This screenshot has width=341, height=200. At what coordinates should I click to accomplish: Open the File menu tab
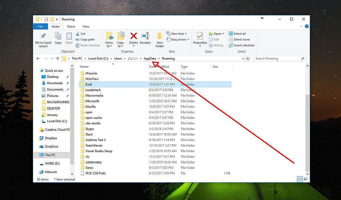point(41,26)
